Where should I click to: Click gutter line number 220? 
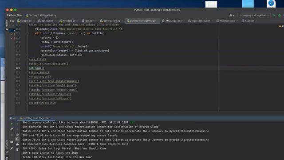18,68
